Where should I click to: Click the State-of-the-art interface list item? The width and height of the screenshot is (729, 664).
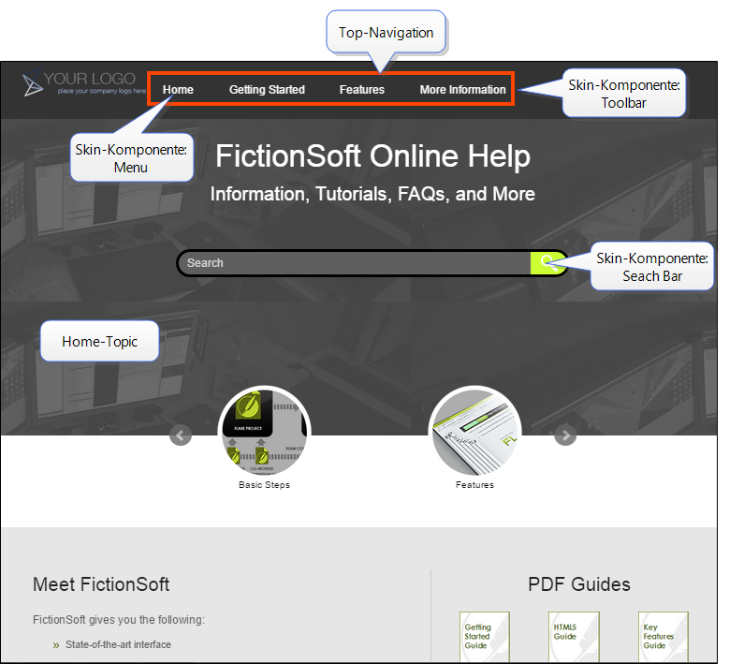pos(118,644)
